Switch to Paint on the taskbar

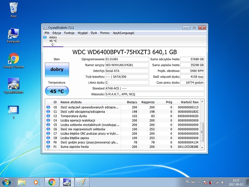pyautogui.click(x=82, y=182)
